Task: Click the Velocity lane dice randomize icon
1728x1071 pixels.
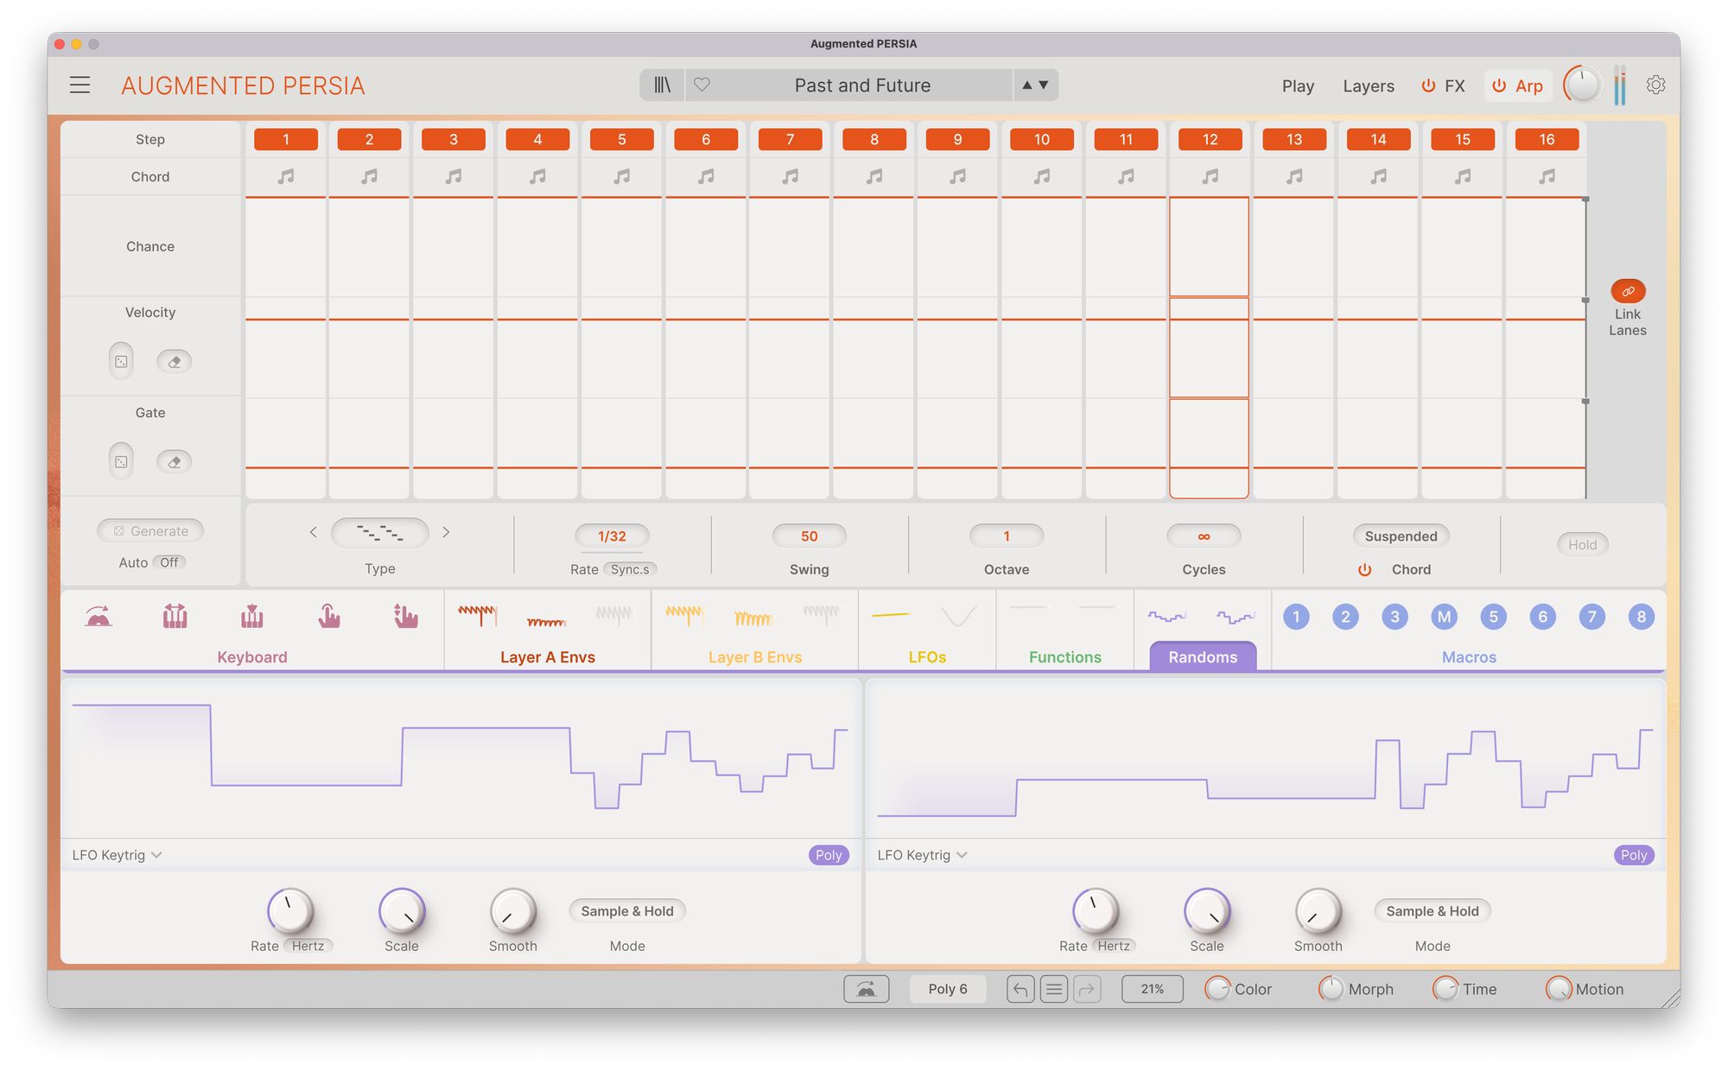Action: (121, 361)
